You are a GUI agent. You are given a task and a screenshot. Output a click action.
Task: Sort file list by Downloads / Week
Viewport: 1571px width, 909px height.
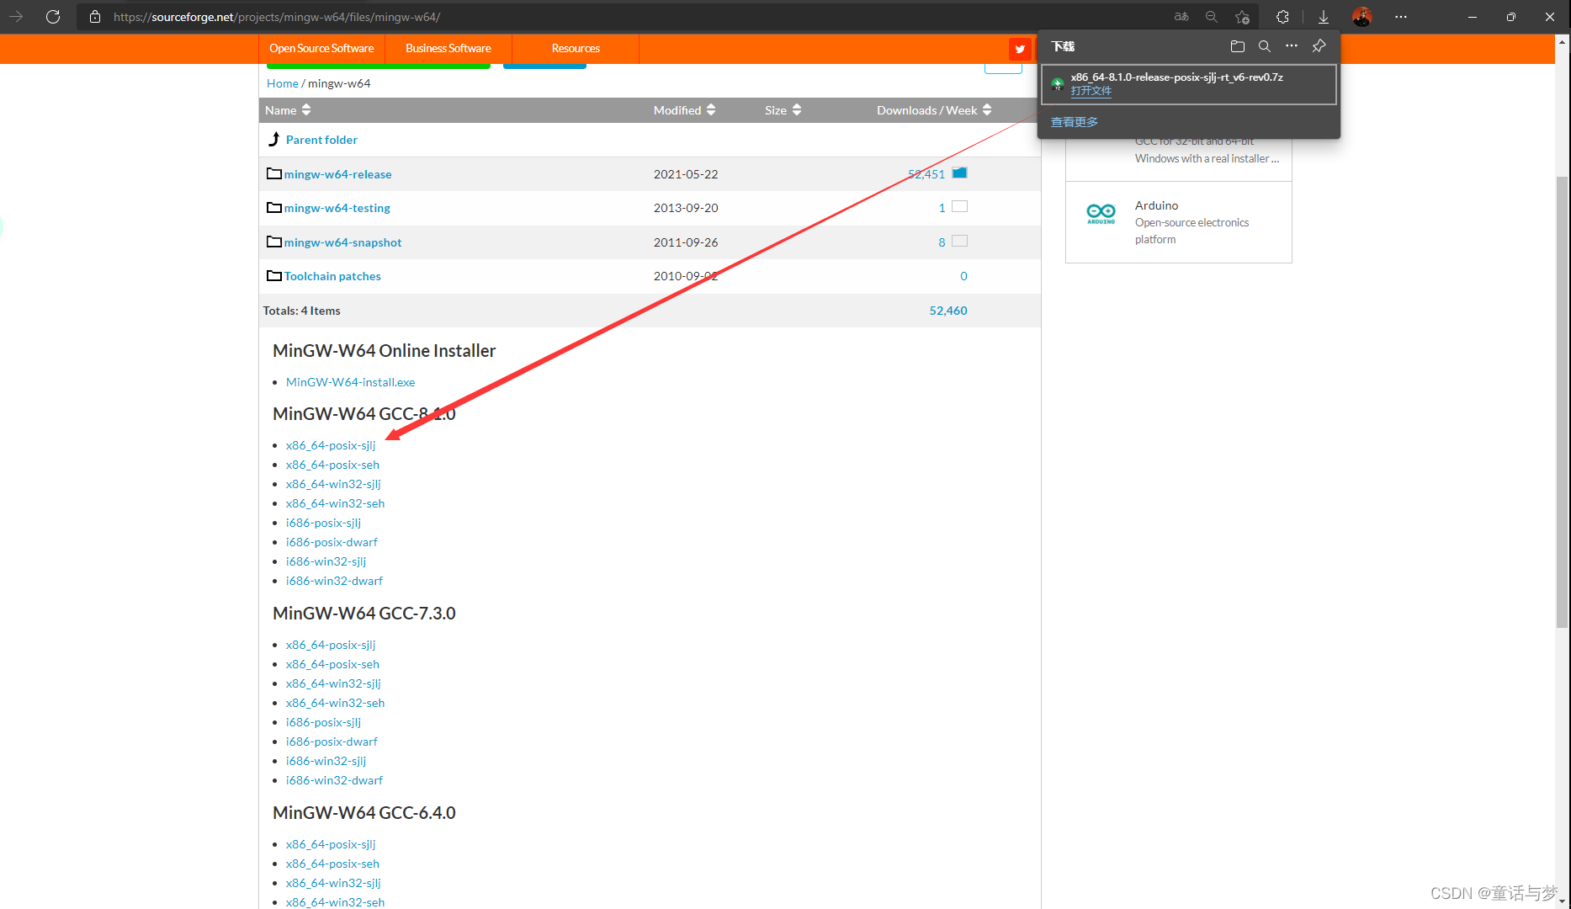(934, 110)
